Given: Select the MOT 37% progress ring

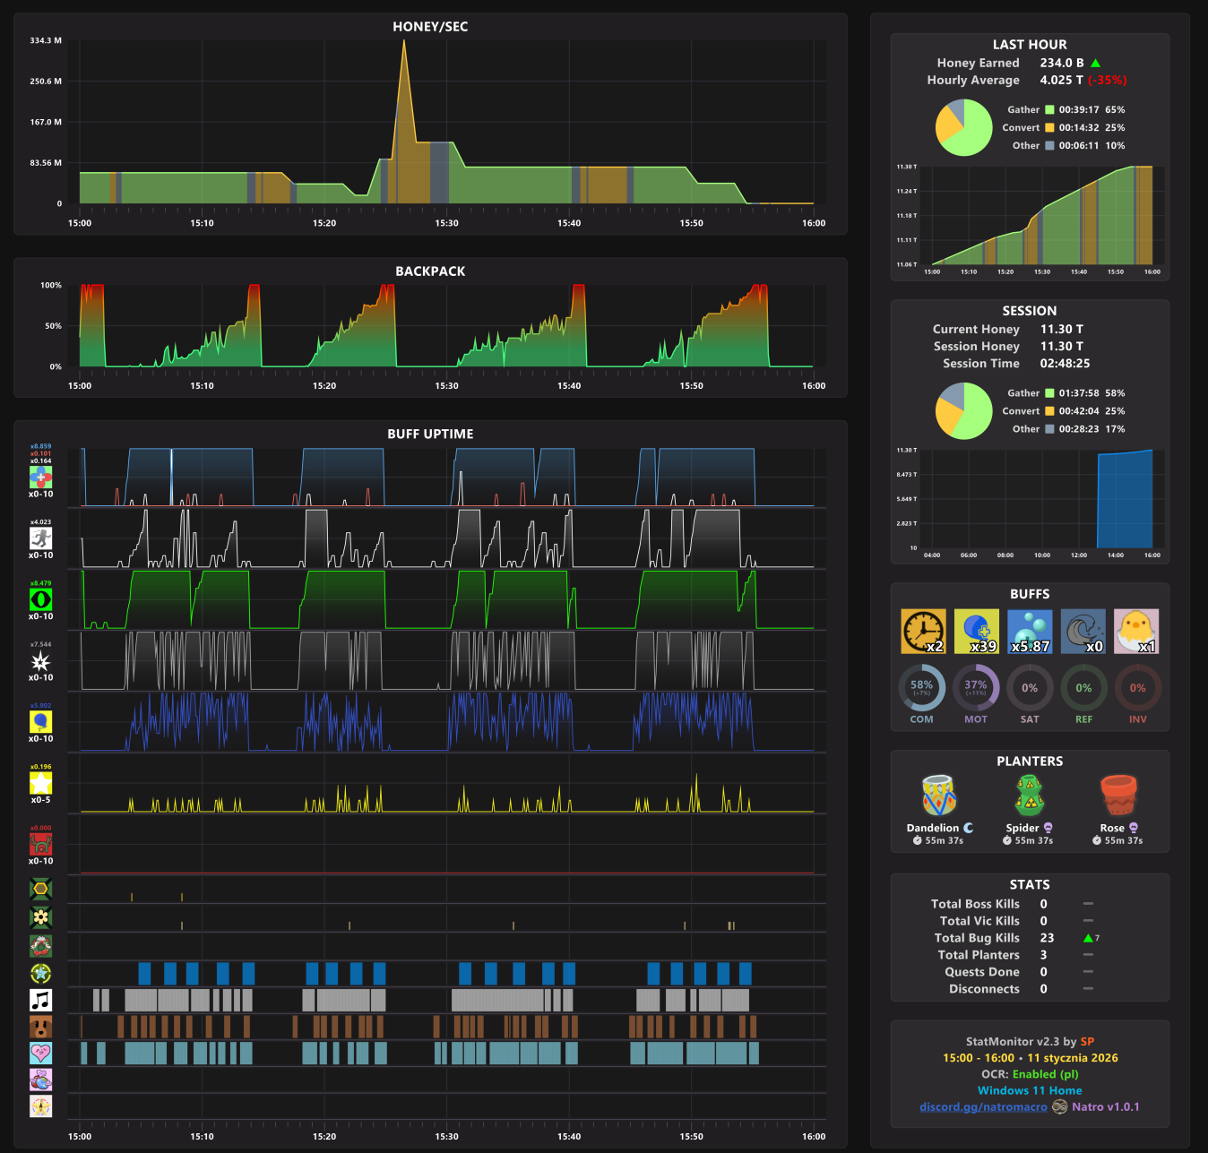Looking at the screenshot, I should click(x=976, y=687).
